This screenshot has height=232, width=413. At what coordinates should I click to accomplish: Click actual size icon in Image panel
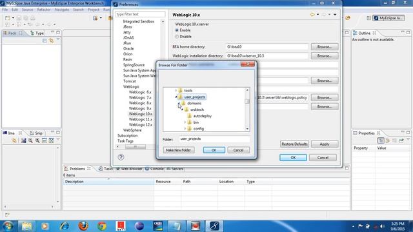coord(45,140)
